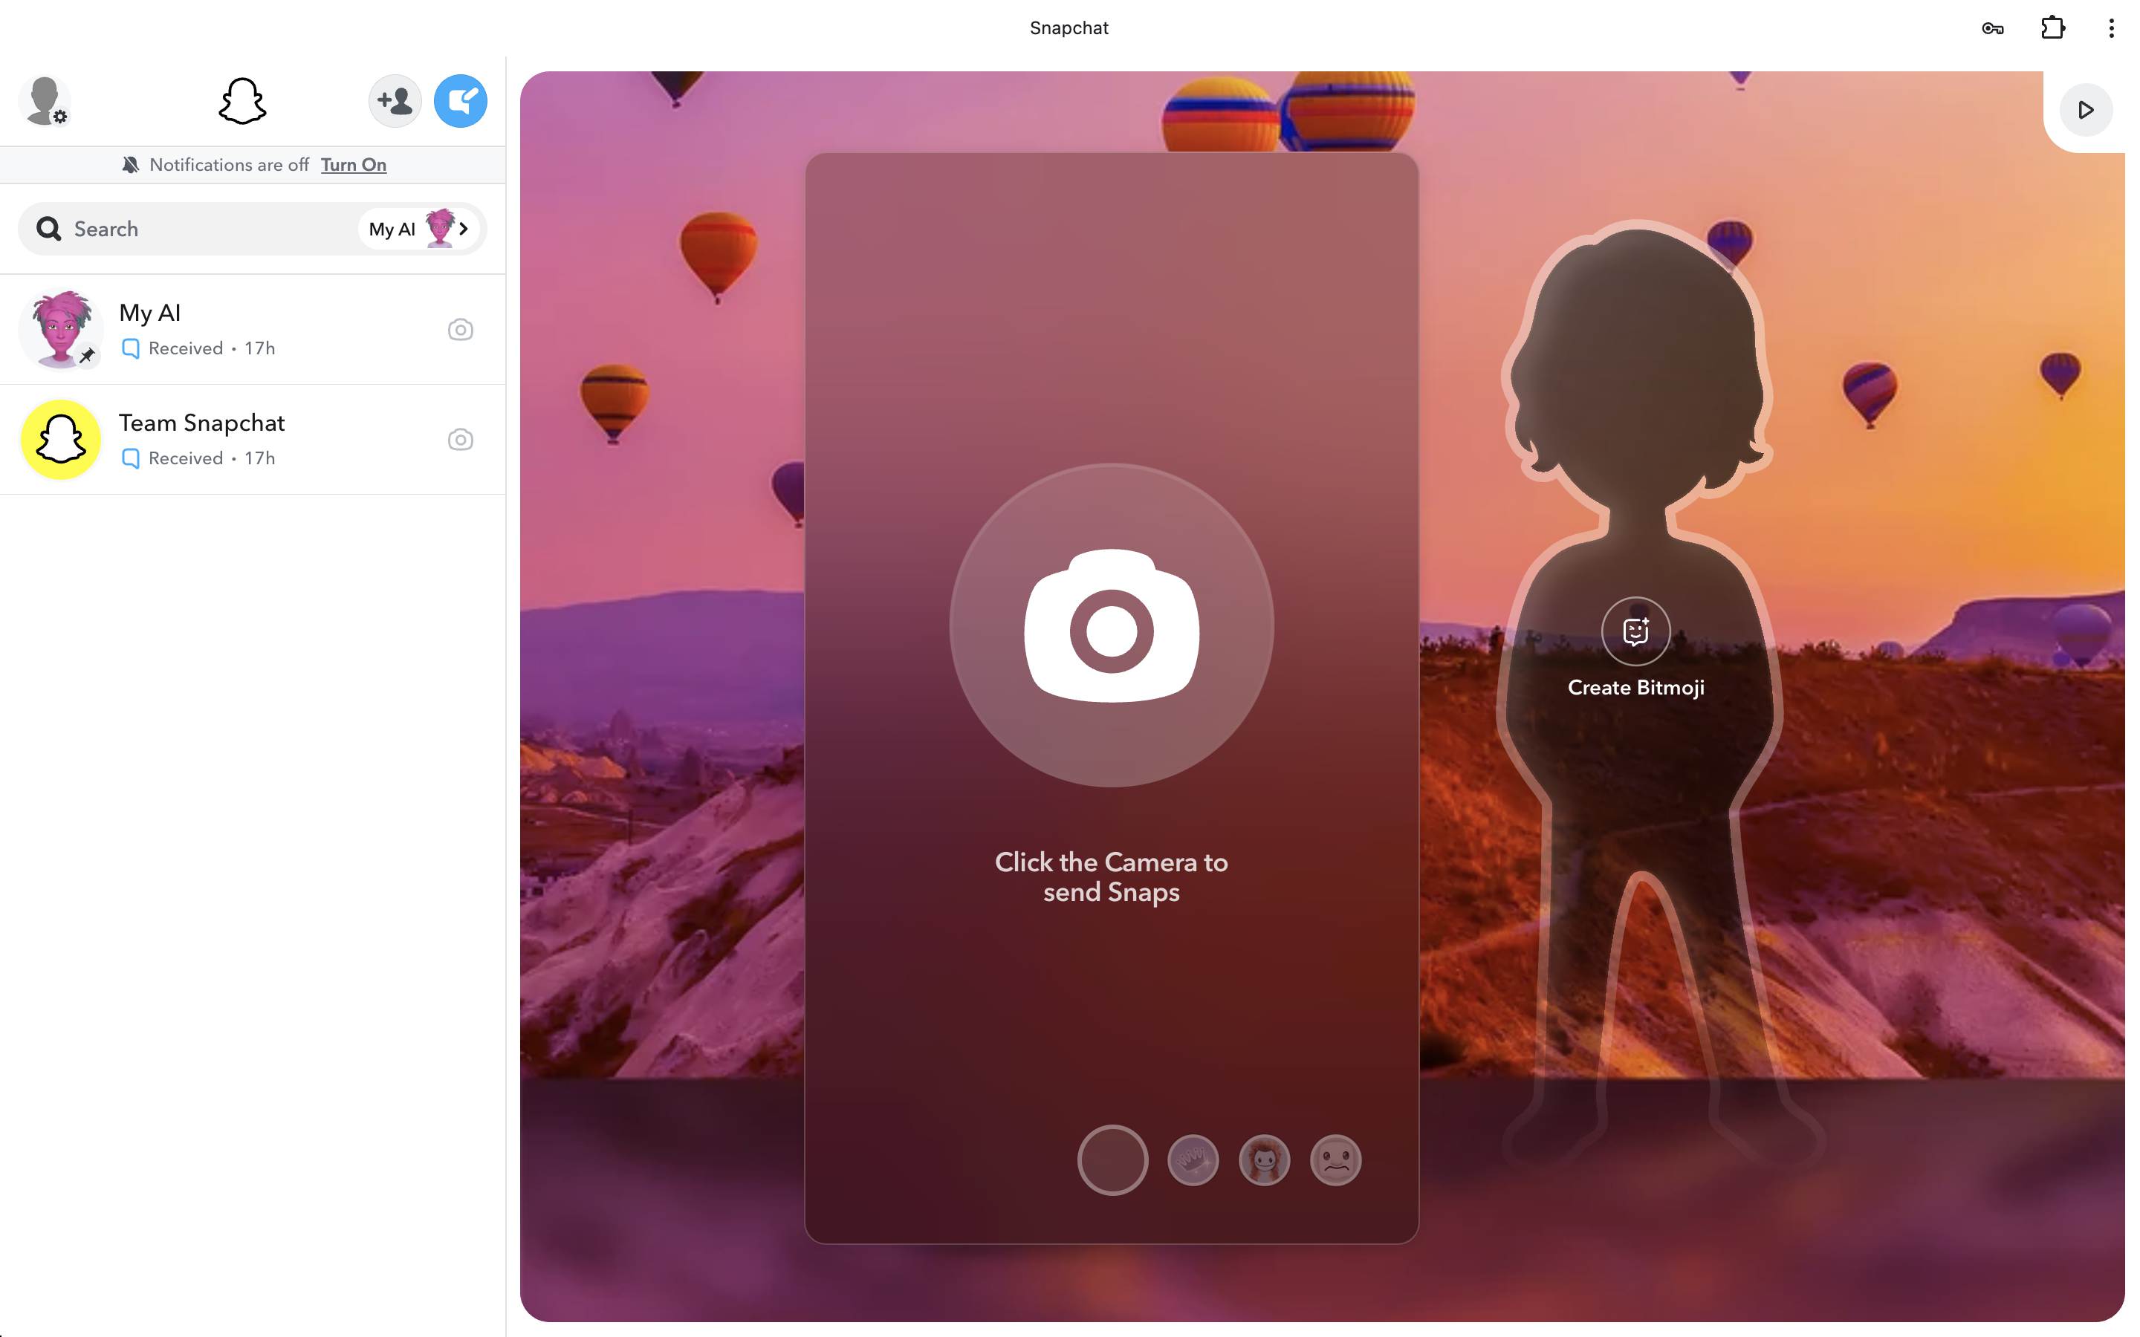This screenshot has height=1337, width=2140.
Task: Click the Snapchat ghost logo
Action: click(x=242, y=101)
